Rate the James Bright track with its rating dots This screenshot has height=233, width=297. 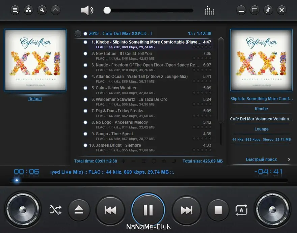point(202,150)
